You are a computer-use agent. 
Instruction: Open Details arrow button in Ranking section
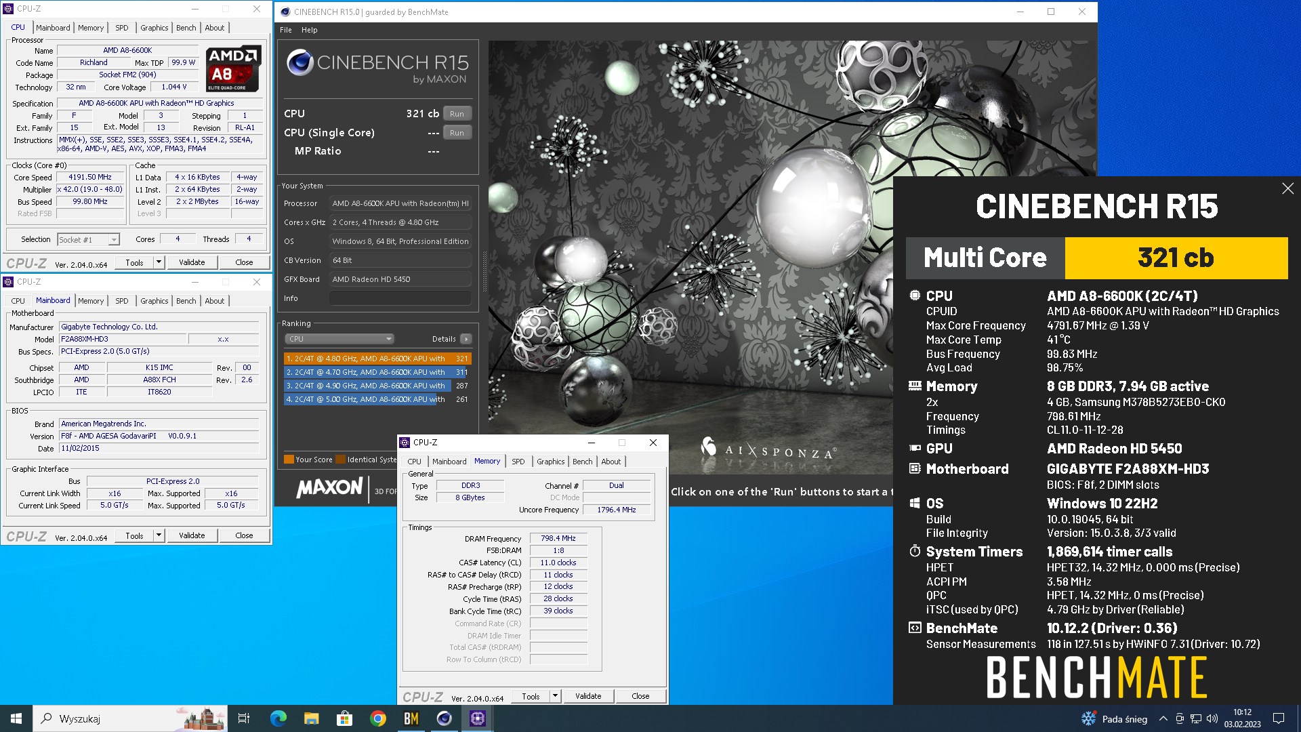pyautogui.click(x=466, y=339)
